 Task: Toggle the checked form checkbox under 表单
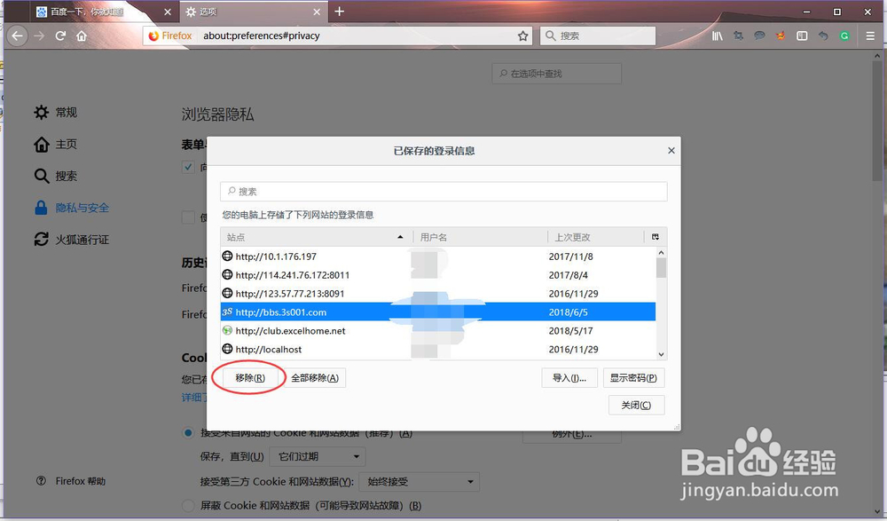click(189, 167)
